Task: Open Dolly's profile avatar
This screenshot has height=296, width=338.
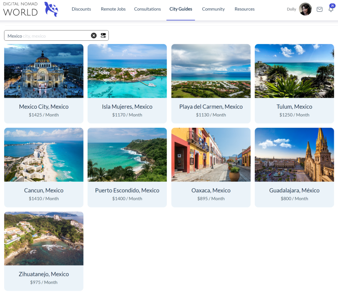Action: point(305,9)
